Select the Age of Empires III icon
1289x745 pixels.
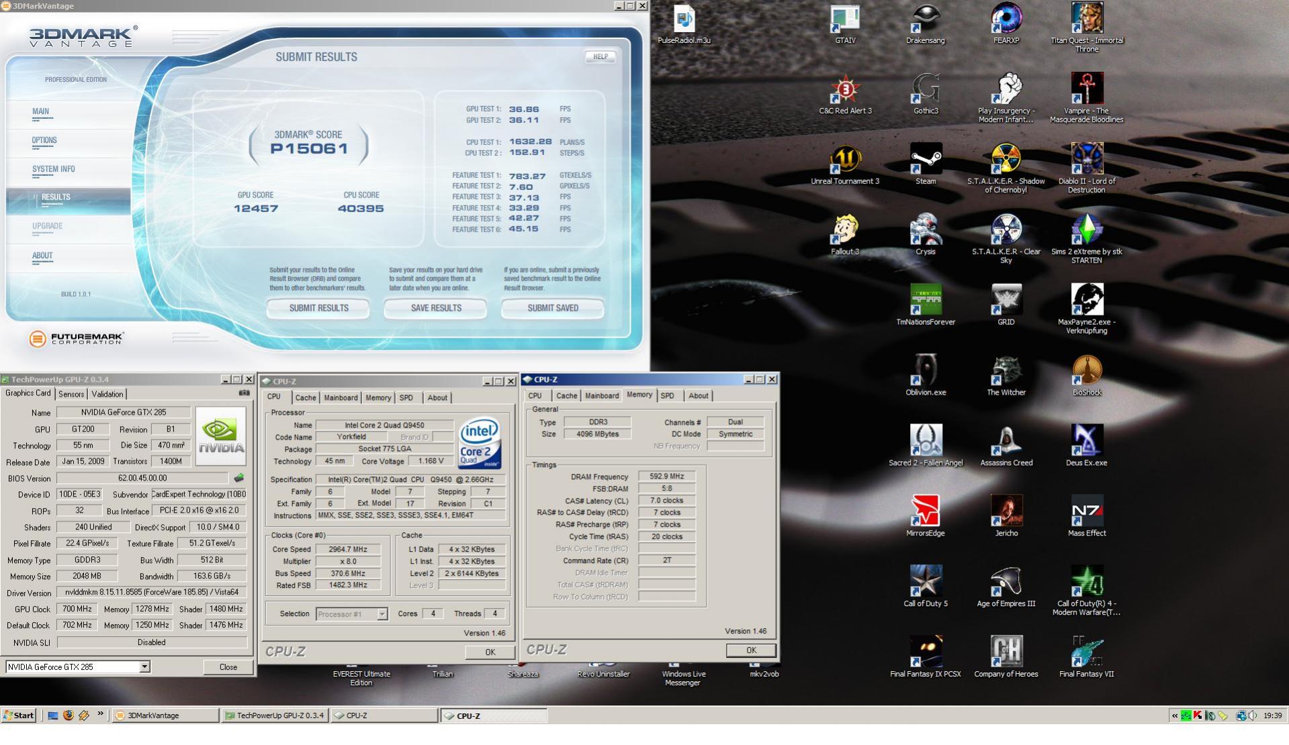coord(1006,587)
